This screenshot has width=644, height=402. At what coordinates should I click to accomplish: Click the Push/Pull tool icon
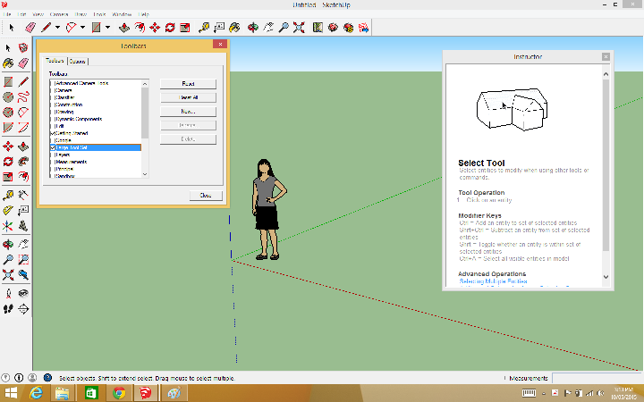124,28
